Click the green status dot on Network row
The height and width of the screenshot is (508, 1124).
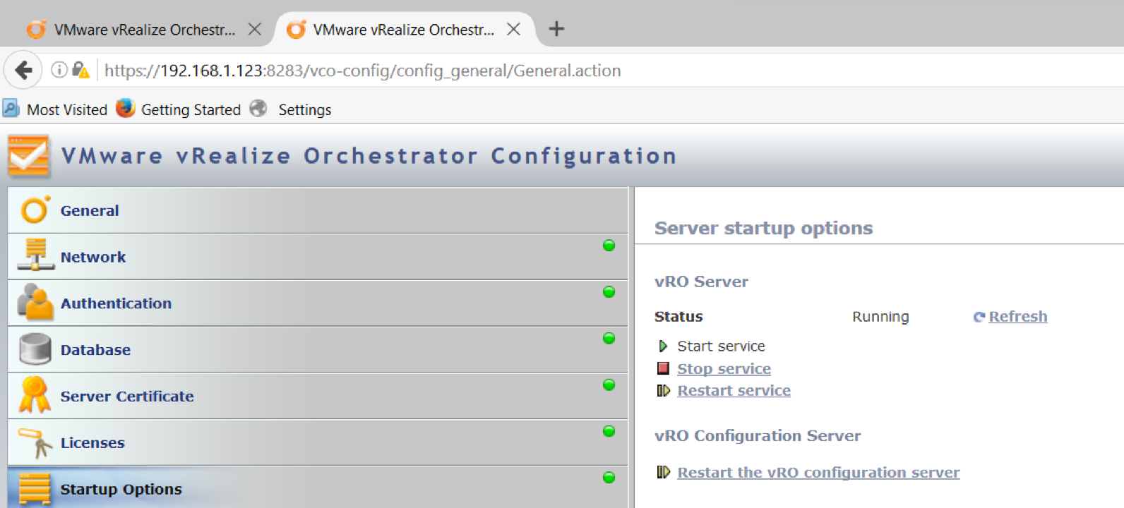coord(609,246)
